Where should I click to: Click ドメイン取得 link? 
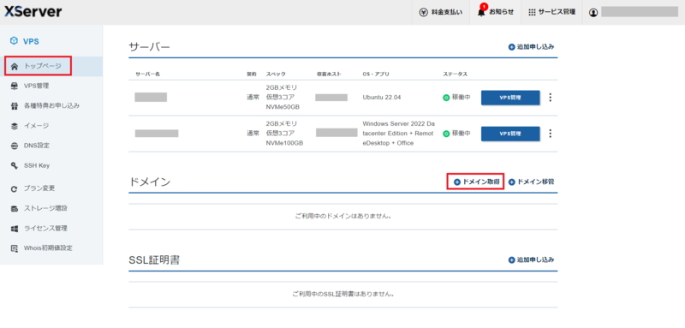(x=476, y=182)
